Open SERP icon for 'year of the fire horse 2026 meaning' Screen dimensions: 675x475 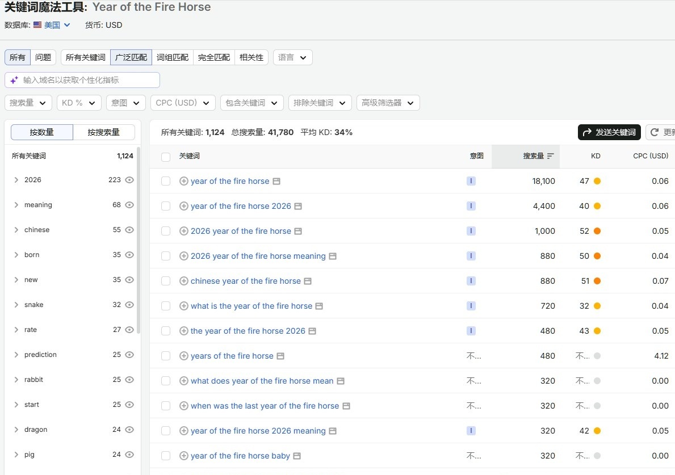pyautogui.click(x=332, y=431)
